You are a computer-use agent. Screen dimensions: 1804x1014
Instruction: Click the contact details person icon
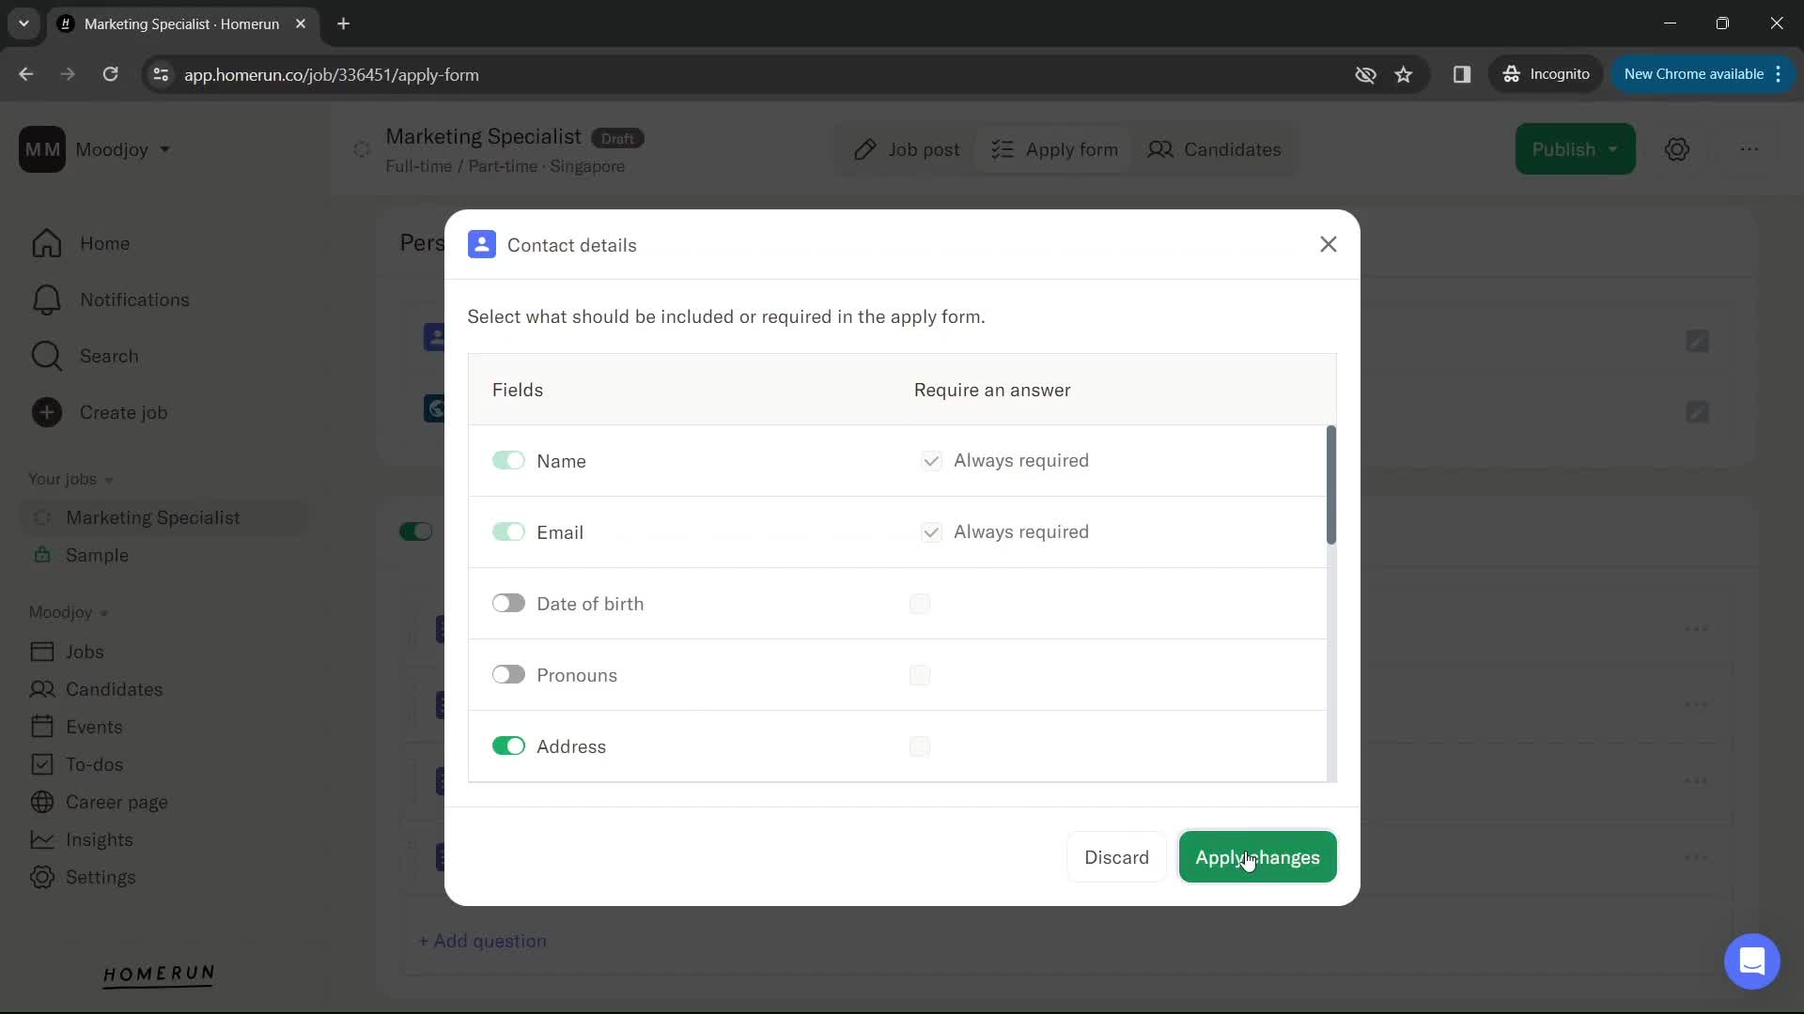point(482,244)
